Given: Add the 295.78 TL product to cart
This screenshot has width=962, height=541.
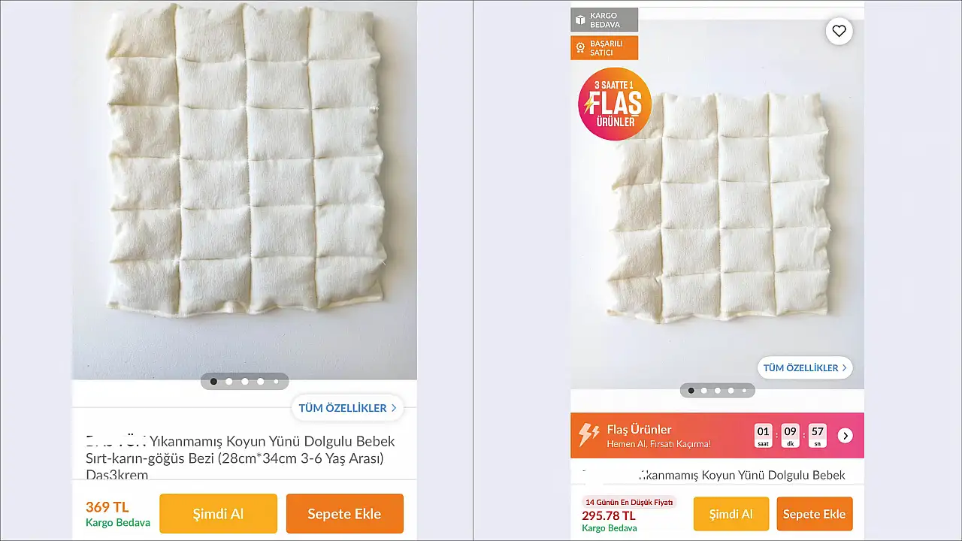Looking at the screenshot, I should (x=814, y=514).
